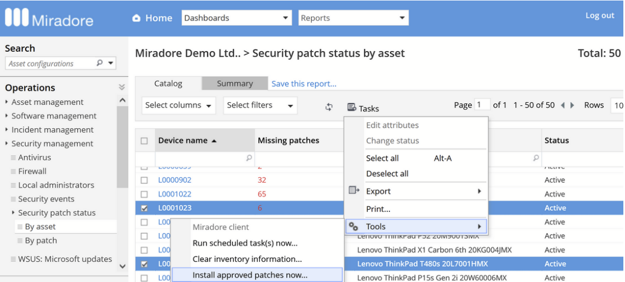Click the search magnifier in Asset configurations

(99, 63)
